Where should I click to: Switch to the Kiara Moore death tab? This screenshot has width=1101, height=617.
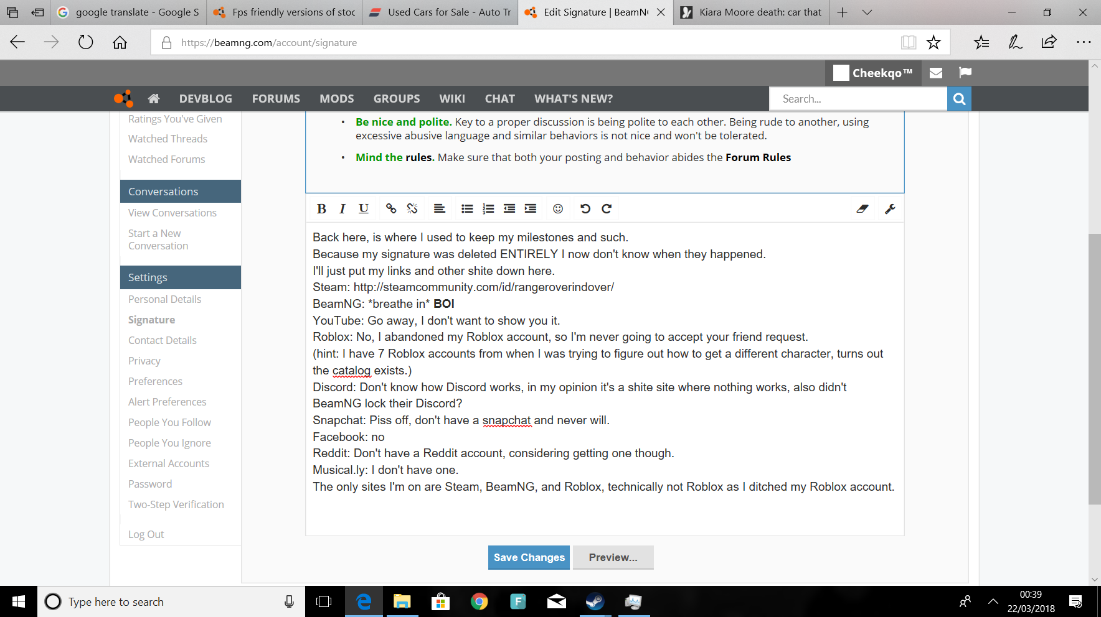click(x=751, y=12)
